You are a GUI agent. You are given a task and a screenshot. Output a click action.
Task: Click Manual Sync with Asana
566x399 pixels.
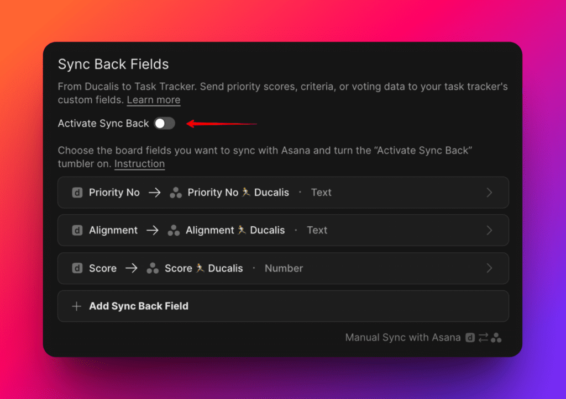403,337
